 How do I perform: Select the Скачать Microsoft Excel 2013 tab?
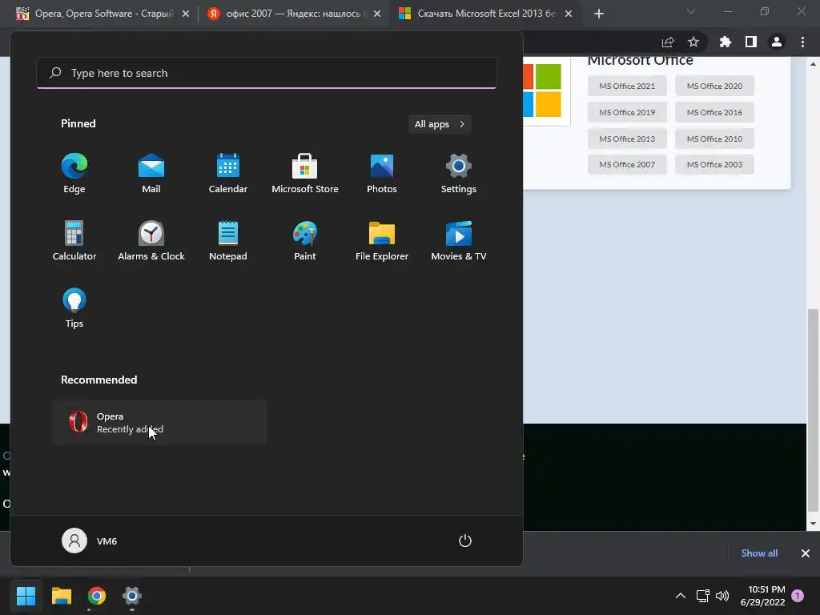(x=485, y=14)
